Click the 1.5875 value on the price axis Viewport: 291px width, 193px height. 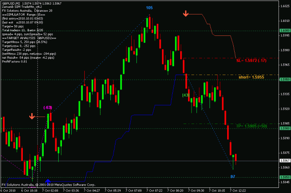click(x=285, y=153)
